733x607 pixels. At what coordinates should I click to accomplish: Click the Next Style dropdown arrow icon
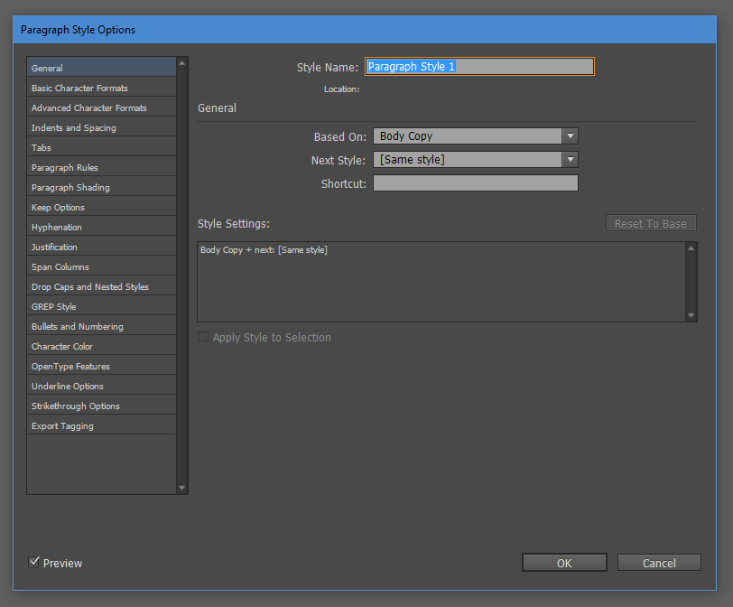571,159
